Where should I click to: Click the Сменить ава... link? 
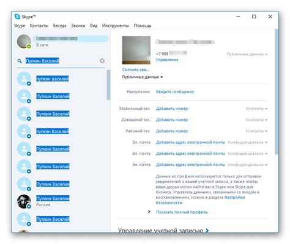[136, 70]
